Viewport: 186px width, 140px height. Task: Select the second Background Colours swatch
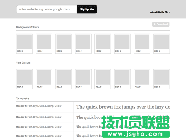[x=44, y=44]
